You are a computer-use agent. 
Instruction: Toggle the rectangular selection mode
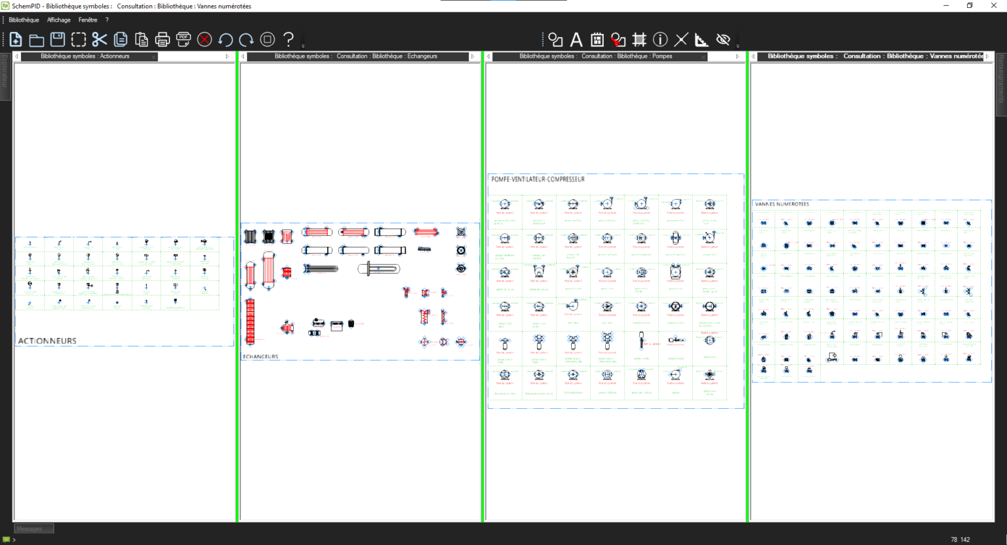point(79,39)
